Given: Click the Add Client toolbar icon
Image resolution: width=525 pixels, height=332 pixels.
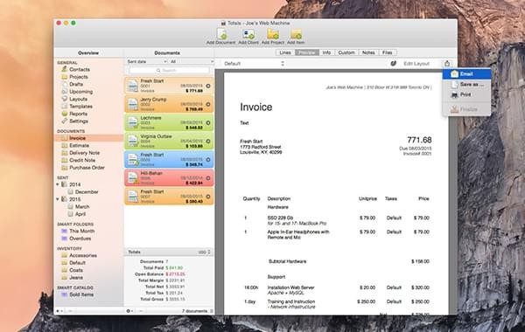Looking at the screenshot, I should point(248,34).
